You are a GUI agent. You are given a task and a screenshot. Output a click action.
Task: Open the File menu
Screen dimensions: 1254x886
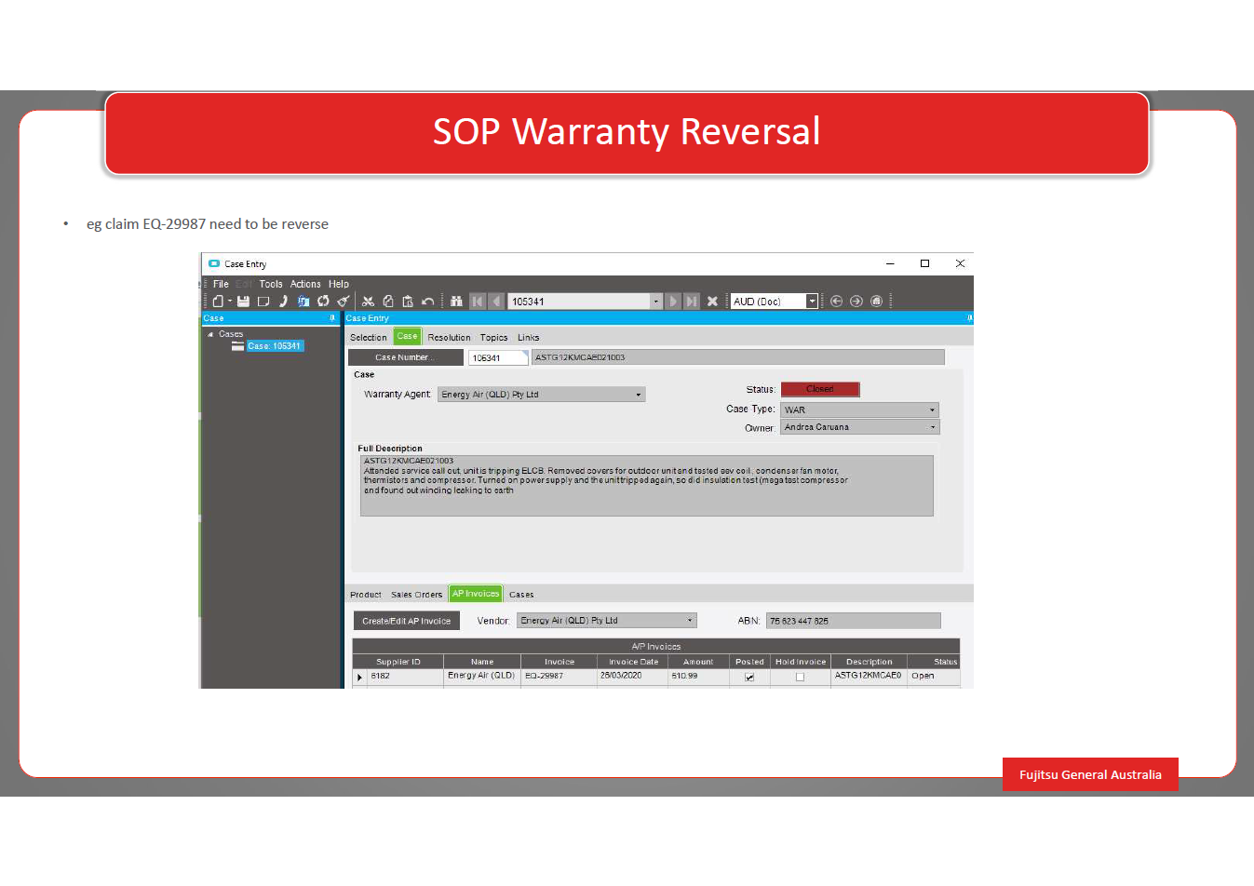tap(221, 284)
